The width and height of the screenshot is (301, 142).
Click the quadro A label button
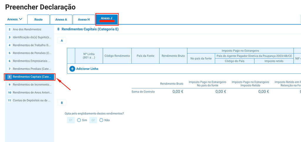coord(62,40)
